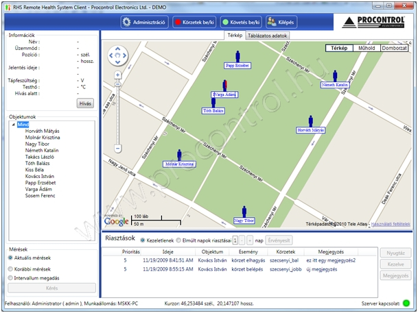Zoom out with map minus button
Image resolution: width=418 pixels, height=313 pixels.
tap(118, 148)
